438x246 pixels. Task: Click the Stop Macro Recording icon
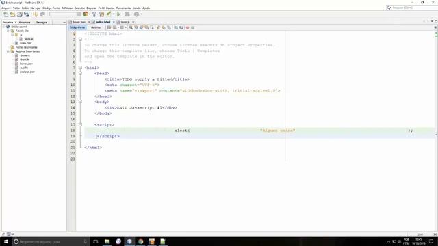[192, 27]
